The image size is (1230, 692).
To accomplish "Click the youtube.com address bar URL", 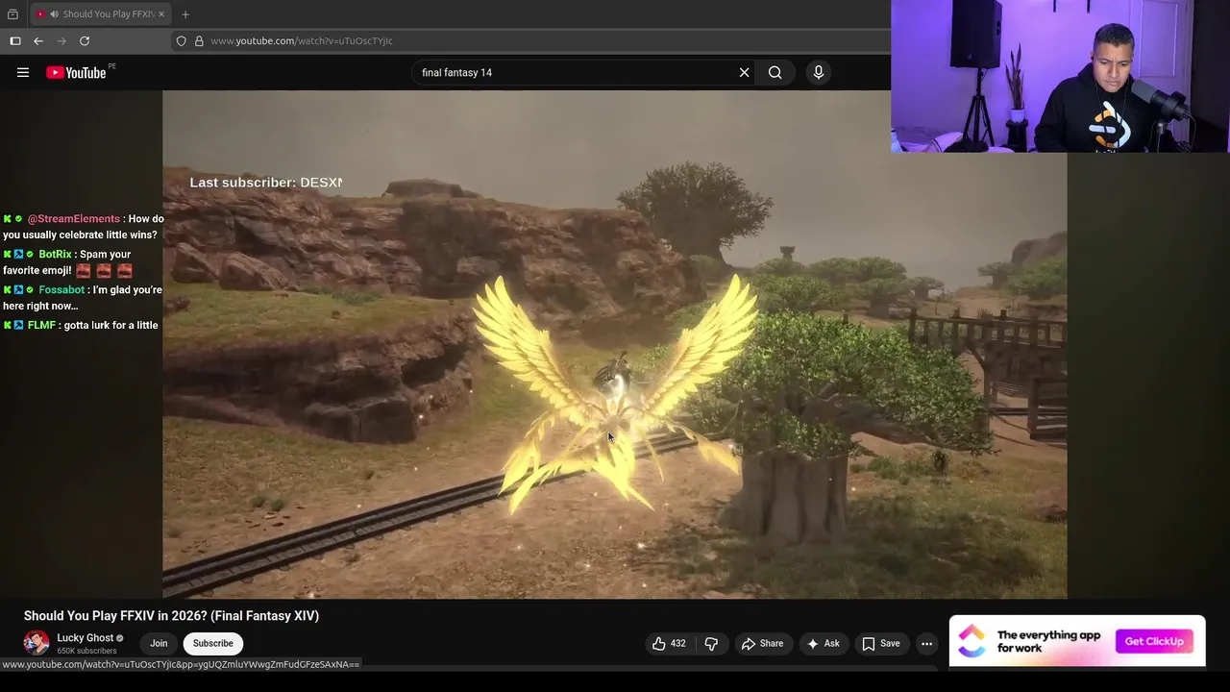I will pyautogui.click(x=302, y=40).
